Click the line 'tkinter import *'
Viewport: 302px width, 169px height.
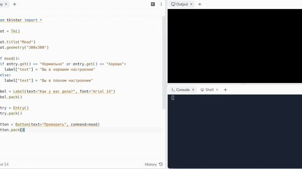tap(21, 20)
